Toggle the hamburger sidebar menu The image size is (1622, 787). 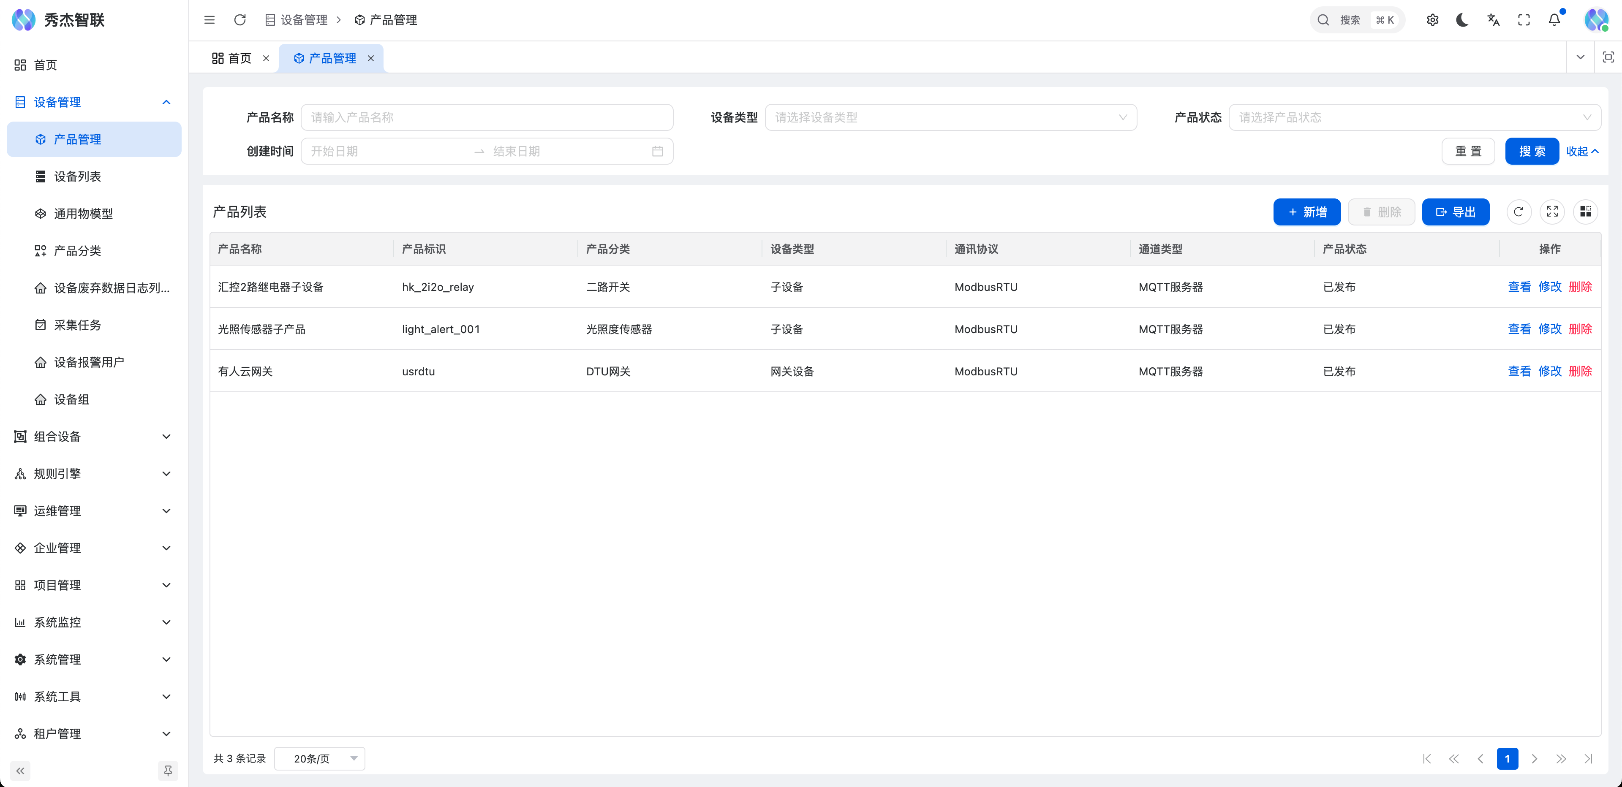point(210,20)
